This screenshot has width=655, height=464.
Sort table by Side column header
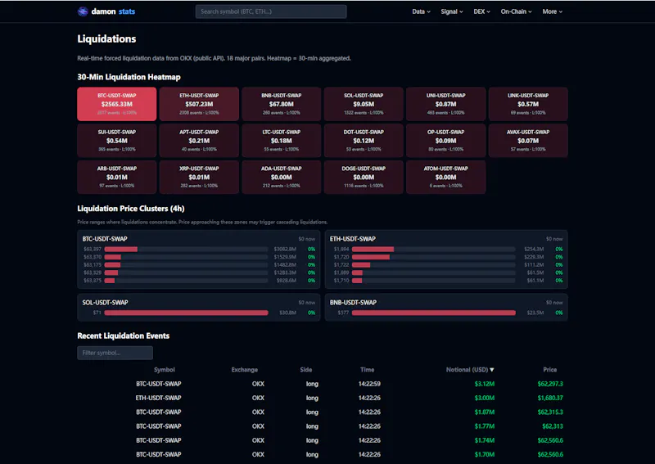pos(305,370)
